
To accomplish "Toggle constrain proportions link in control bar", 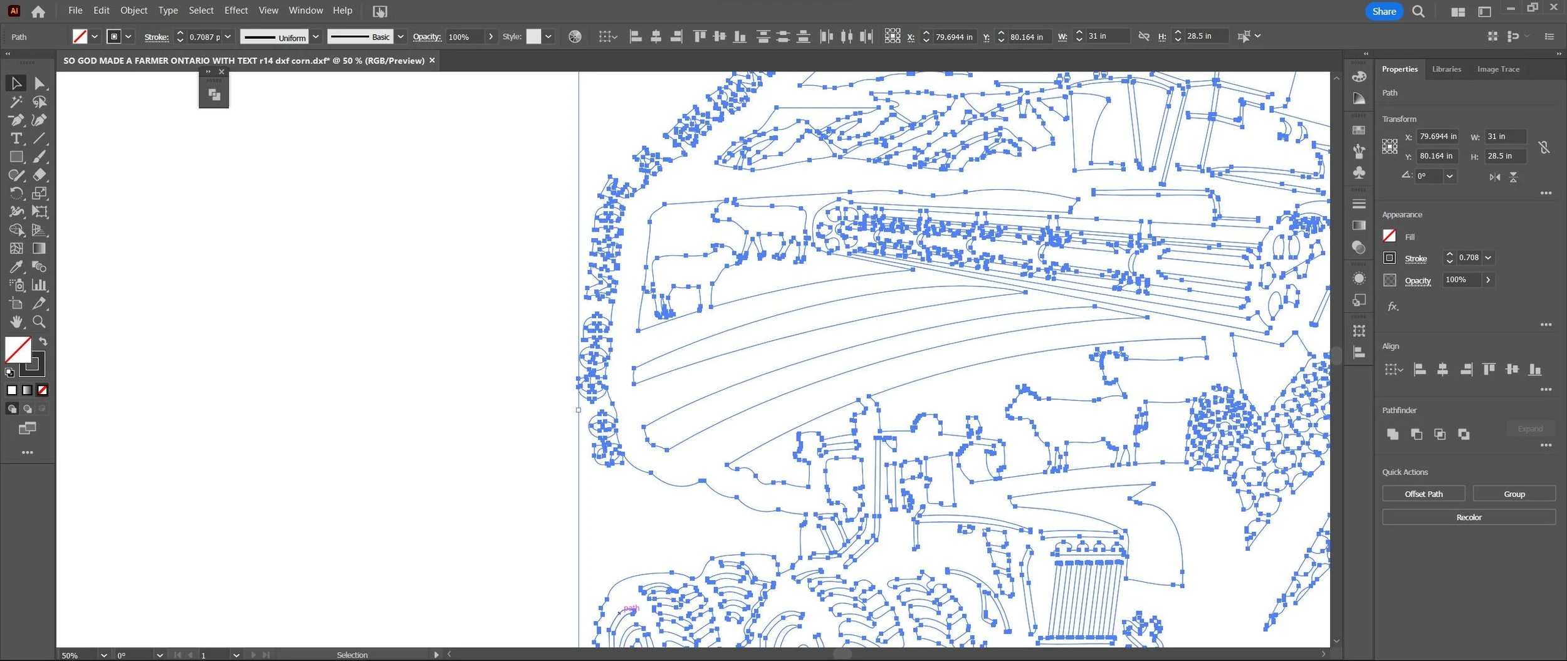I will [1143, 36].
